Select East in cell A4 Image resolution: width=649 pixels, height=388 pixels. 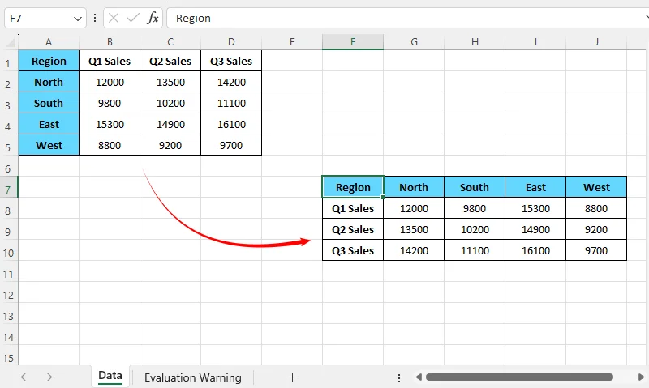[49, 124]
